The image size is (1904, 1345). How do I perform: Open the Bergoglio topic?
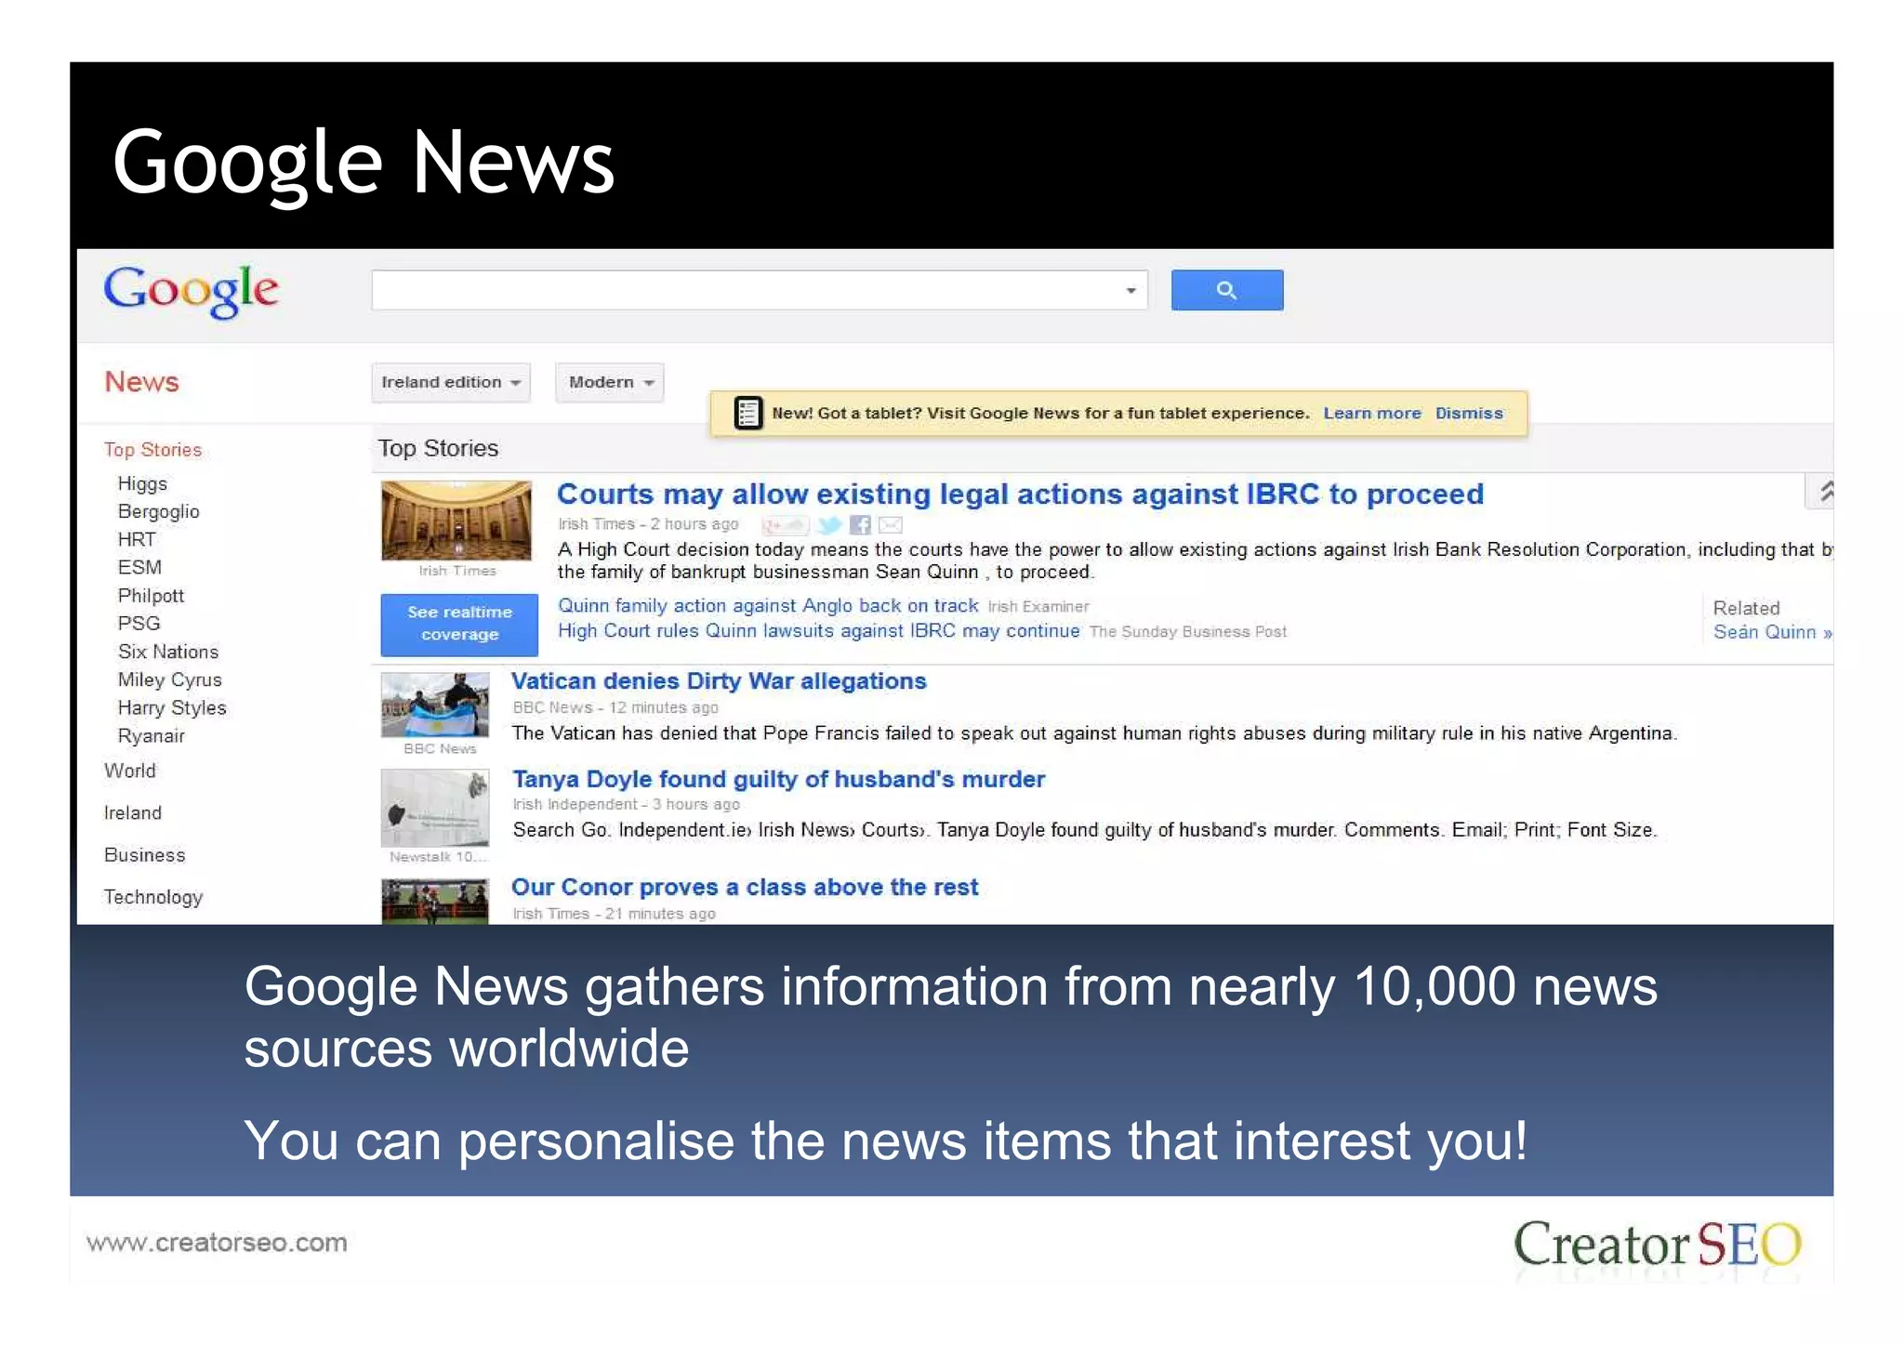[x=158, y=511]
